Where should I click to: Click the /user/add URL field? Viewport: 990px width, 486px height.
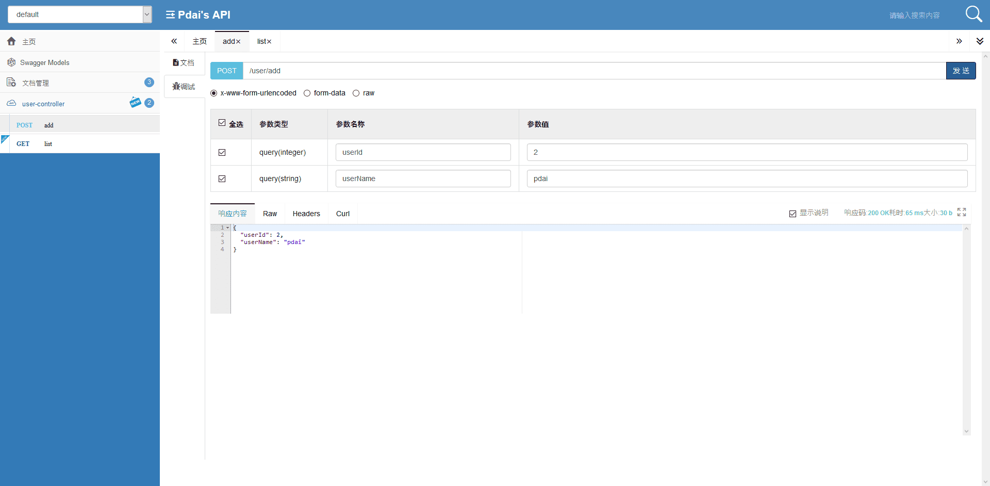tap(594, 71)
